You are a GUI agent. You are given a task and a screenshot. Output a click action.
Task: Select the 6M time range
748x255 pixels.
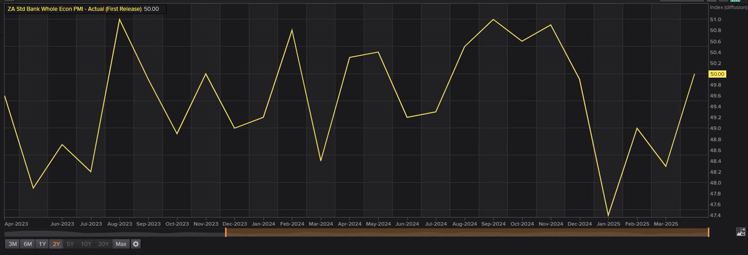[27, 244]
